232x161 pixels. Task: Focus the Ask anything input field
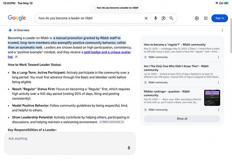[x=70, y=143]
